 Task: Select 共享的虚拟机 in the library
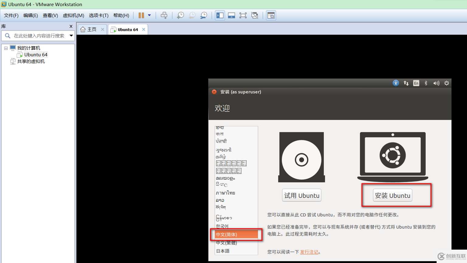tap(31, 61)
